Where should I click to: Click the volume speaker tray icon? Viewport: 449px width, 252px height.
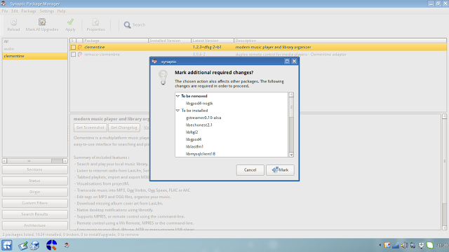point(404,245)
